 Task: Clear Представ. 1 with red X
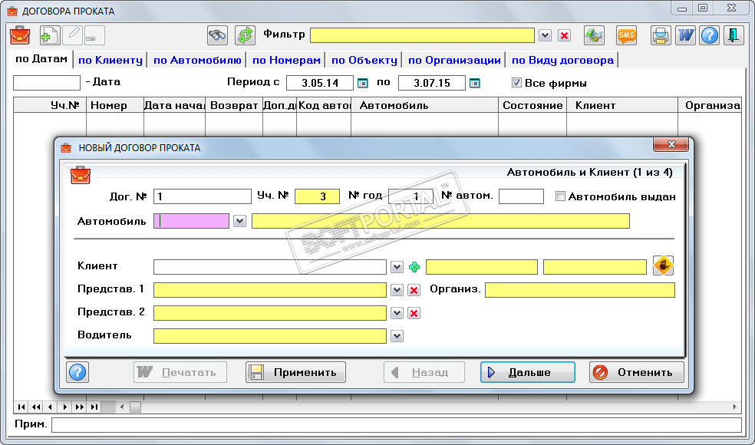point(414,291)
